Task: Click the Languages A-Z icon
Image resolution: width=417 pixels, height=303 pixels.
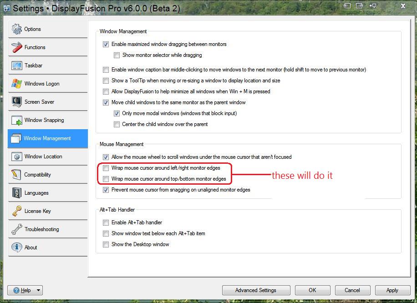Action: 17,193
